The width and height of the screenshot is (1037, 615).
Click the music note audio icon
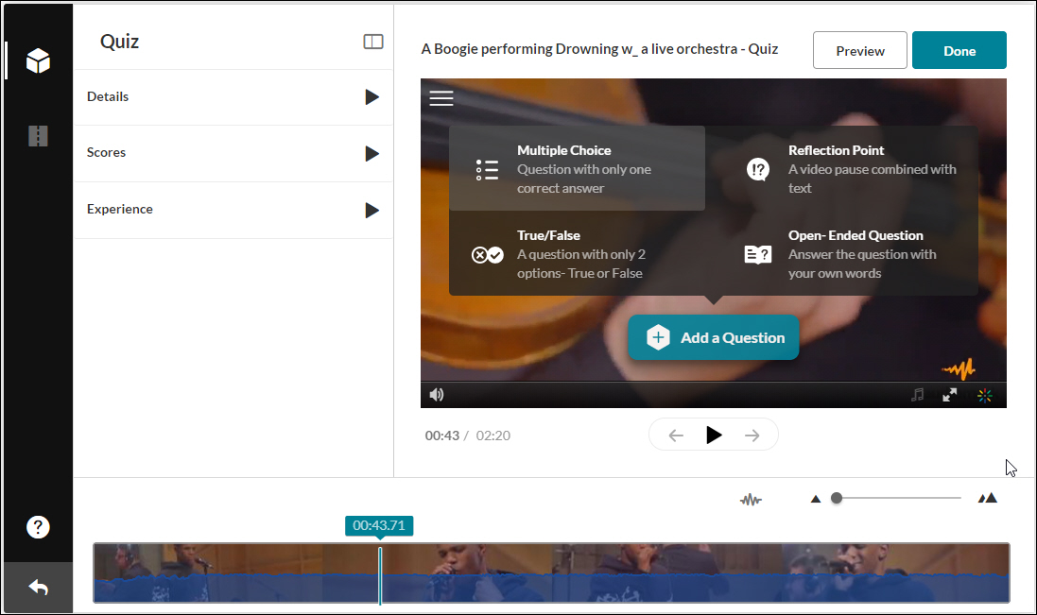[917, 395]
